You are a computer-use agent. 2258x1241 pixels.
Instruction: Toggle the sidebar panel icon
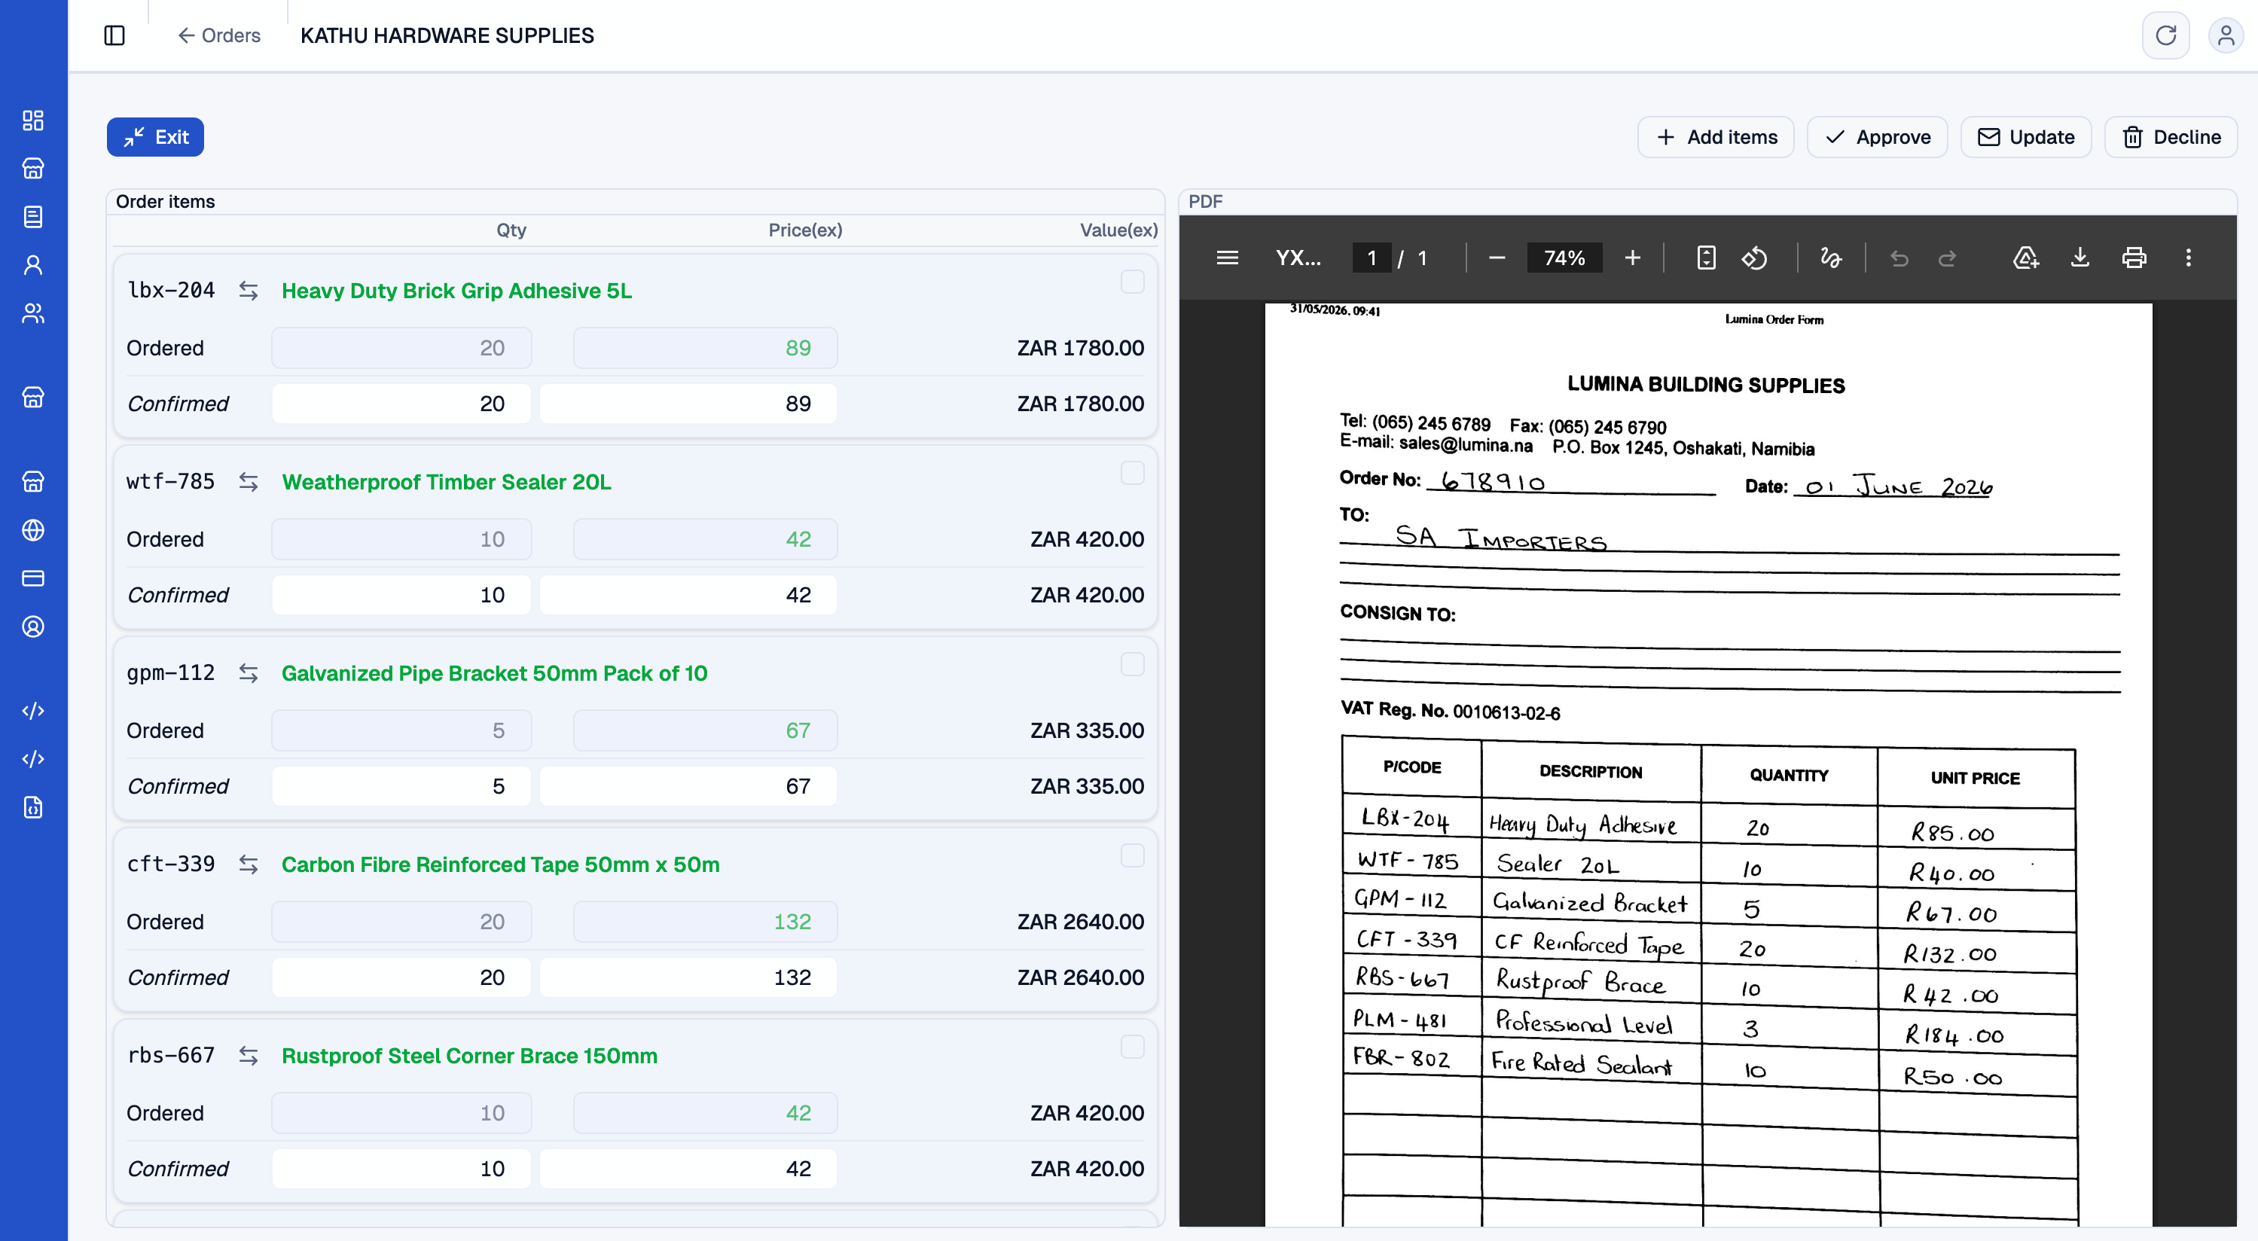114,35
